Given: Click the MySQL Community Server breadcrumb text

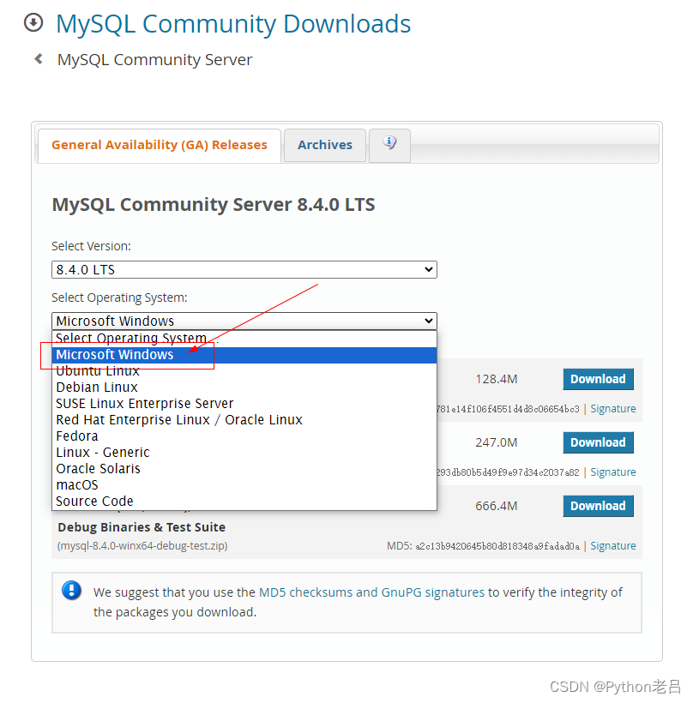Looking at the screenshot, I should (x=154, y=60).
